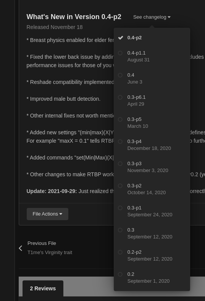Select version 0.3 September 12, 2020
Image resolution: width=205 pixels, height=301 pixels.
coord(152,233)
